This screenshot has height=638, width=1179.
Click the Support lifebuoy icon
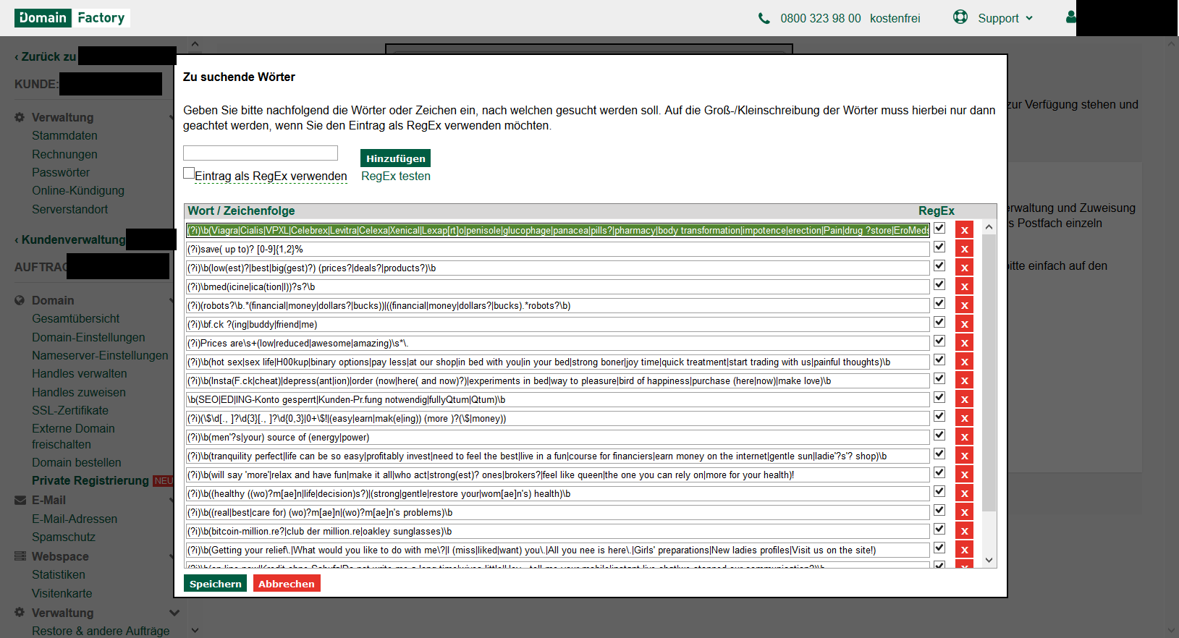coord(960,17)
